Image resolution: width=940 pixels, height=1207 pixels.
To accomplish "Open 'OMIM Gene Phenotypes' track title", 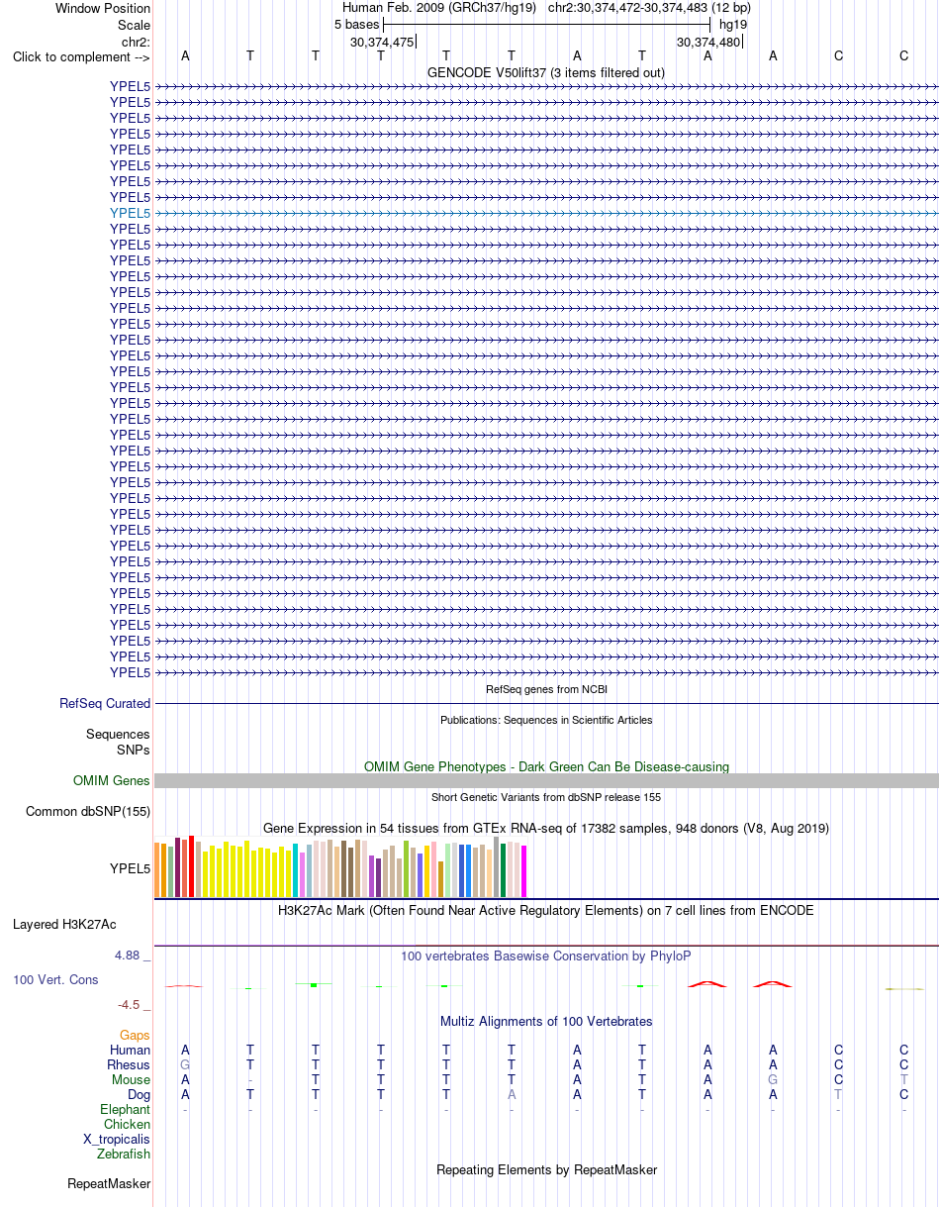I will click(x=546, y=766).
